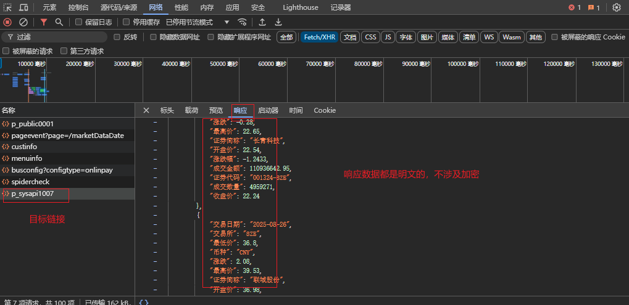Screen dimensions: 629x305
Task: Filter requests by 全部
Action: 286,37
